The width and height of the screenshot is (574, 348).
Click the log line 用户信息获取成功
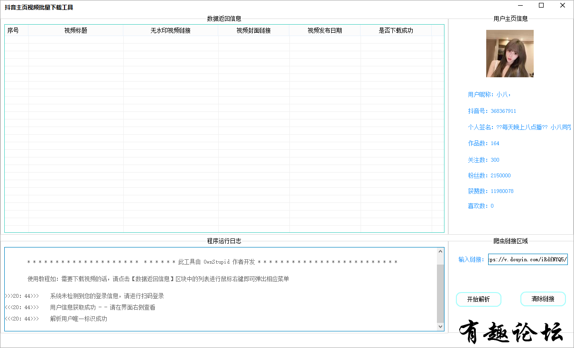[x=80, y=307]
